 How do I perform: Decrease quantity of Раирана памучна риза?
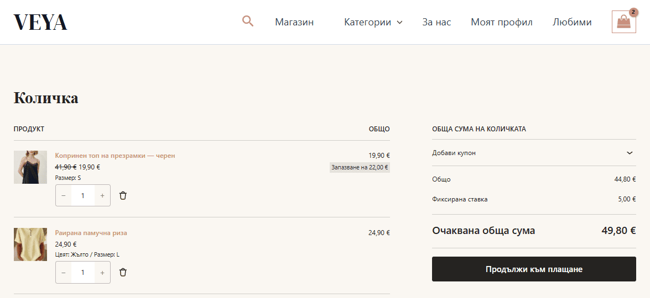[64, 273]
